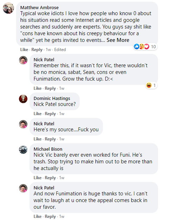170x220 pixels.
Task: Like Dominic Hastings' 'source?' comment
Action: pyautogui.click(x=38, y=114)
